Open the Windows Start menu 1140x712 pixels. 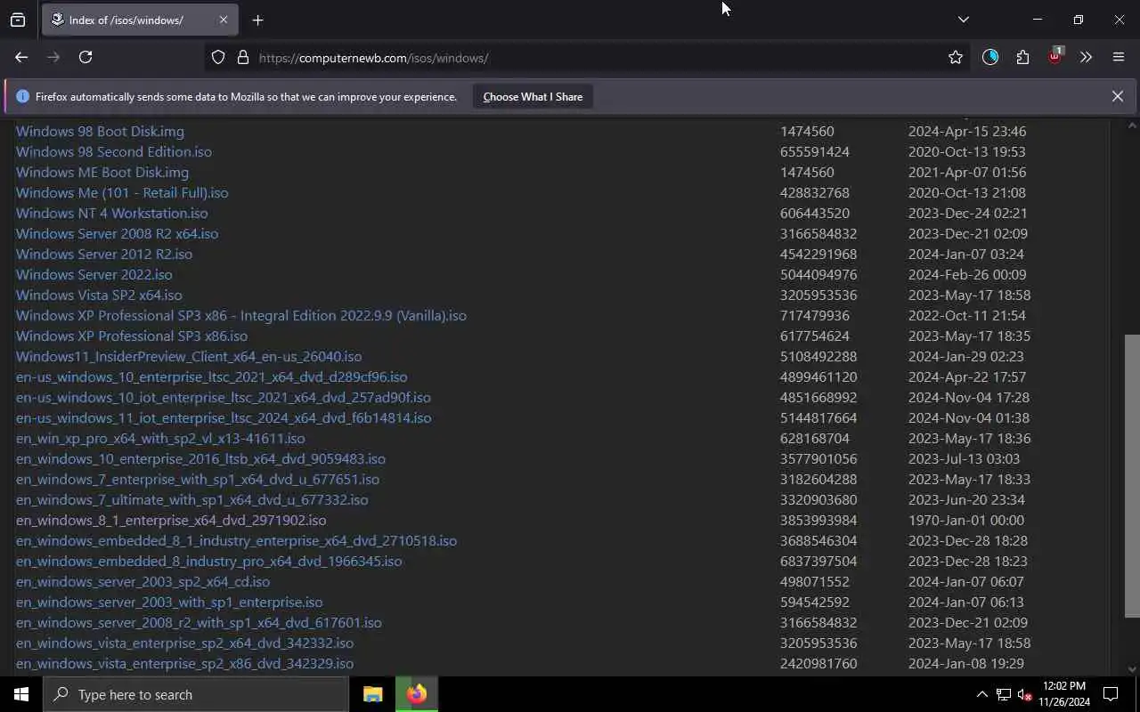[x=21, y=694]
